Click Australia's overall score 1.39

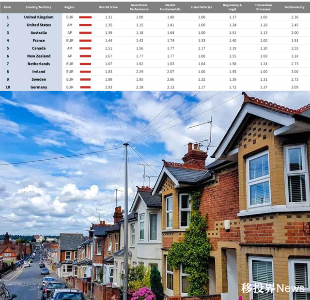[108, 33]
